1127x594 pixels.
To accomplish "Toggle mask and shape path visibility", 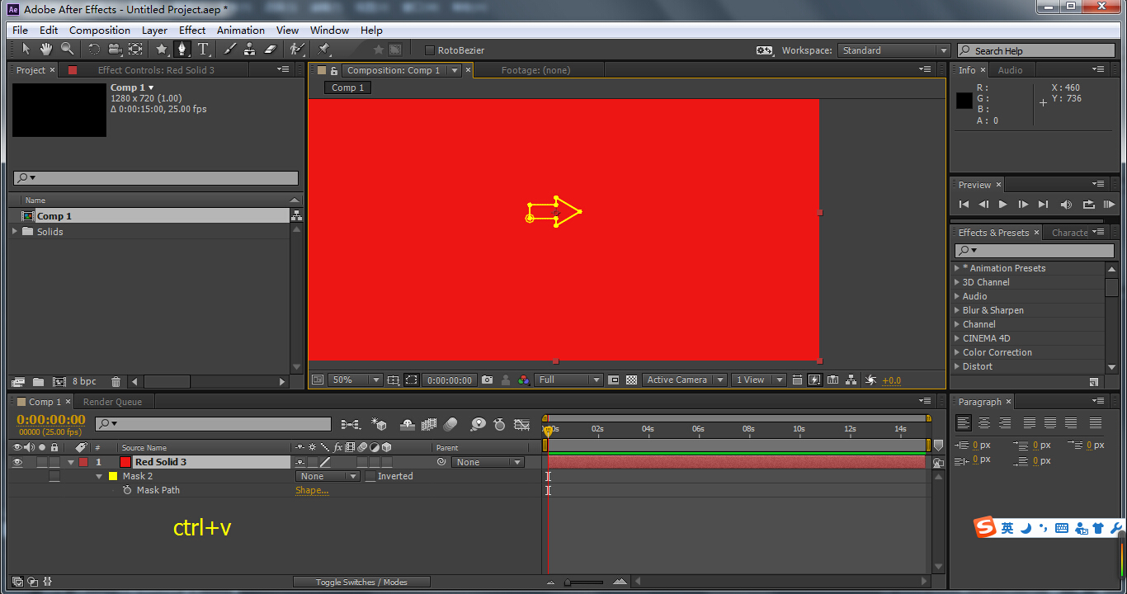I will [411, 380].
